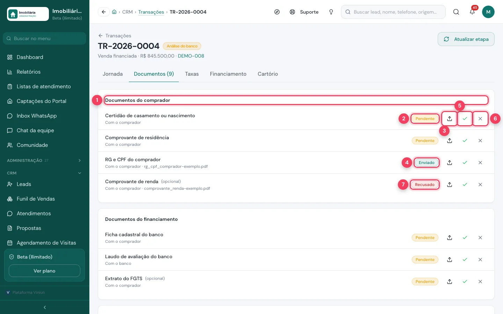Open the compass icon in top bar
This screenshot has width=503, height=314.
point(277,12)
